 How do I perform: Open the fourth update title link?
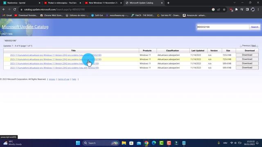point(54,68)
